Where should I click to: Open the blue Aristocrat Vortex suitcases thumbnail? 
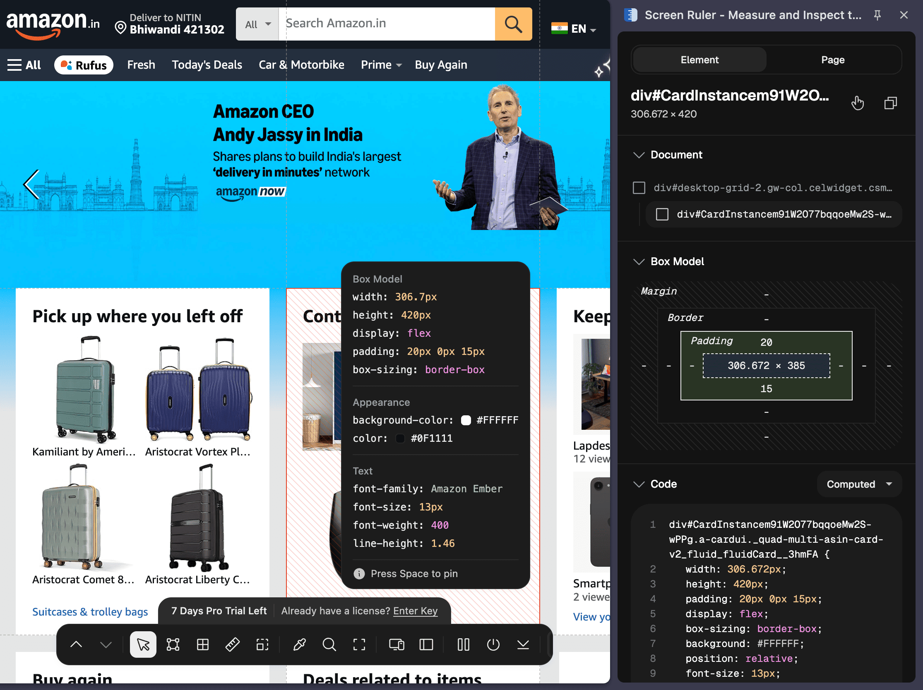199,389
